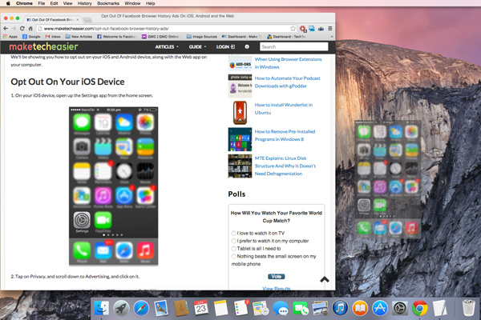Click the iPhone home screen article image
Viewport: 481px width, 320px height.
[114, 186]
